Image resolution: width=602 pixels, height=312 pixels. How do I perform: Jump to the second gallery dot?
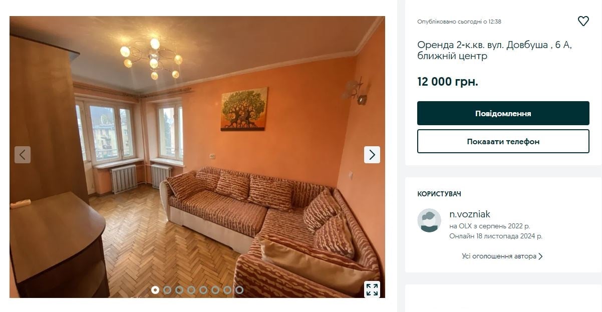coord(167,290)
